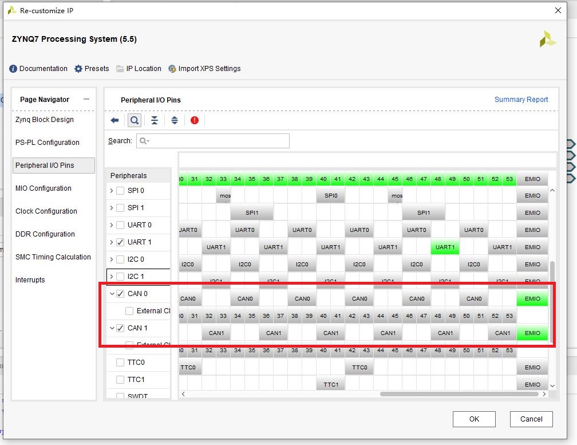
Task: Click the IP Location folder icon
Action: coord(120,69)
